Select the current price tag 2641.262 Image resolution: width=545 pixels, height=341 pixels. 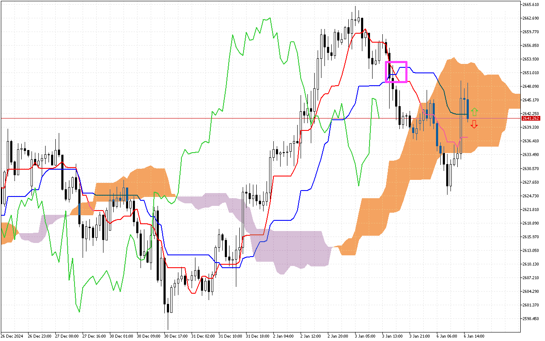tap(531, 118)
